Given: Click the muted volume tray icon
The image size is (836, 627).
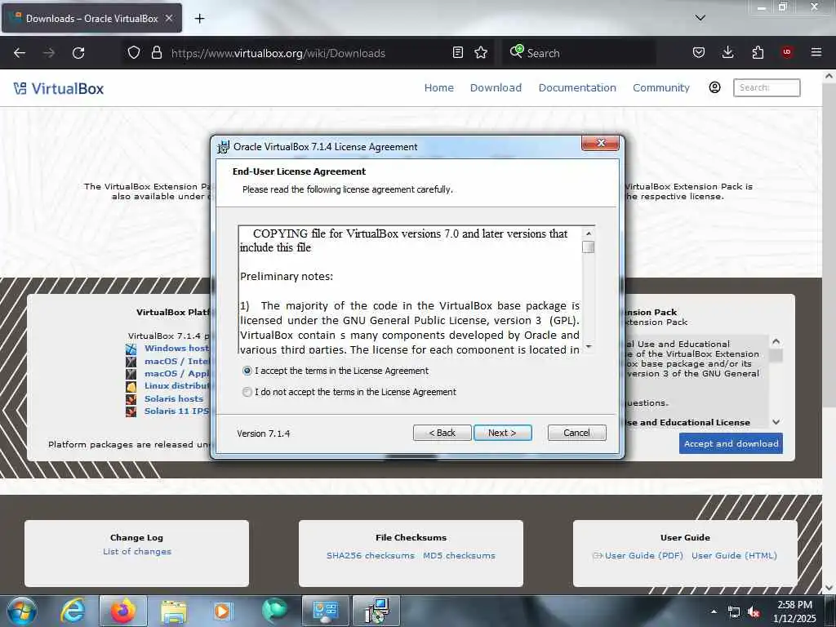Looking at the screenshot, I should pos(754,612).
